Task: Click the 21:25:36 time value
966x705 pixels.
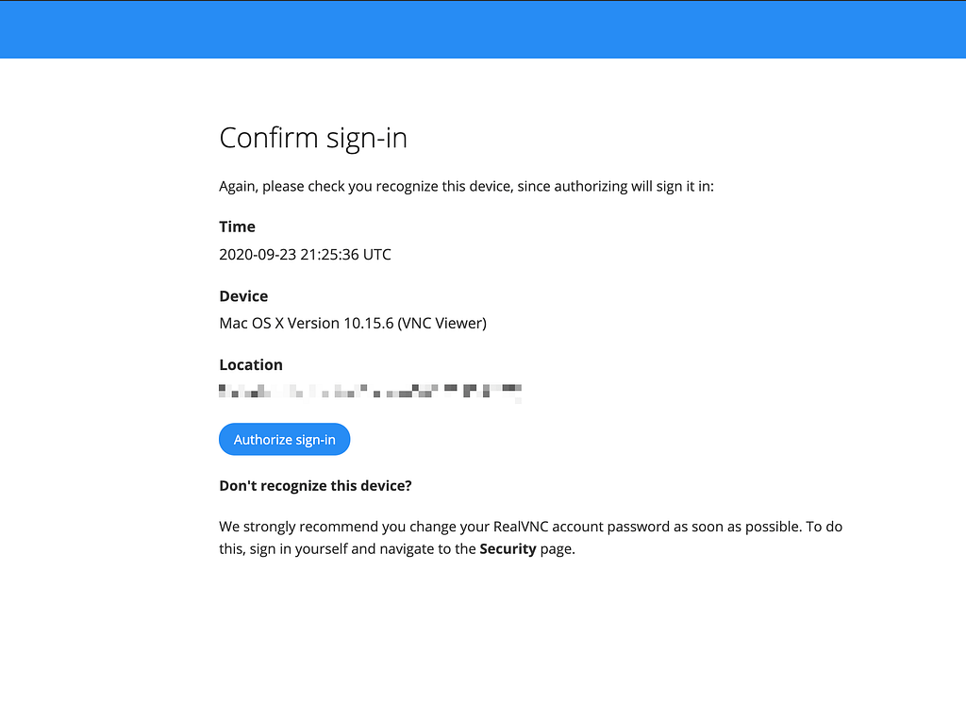Action: [329, 255]
